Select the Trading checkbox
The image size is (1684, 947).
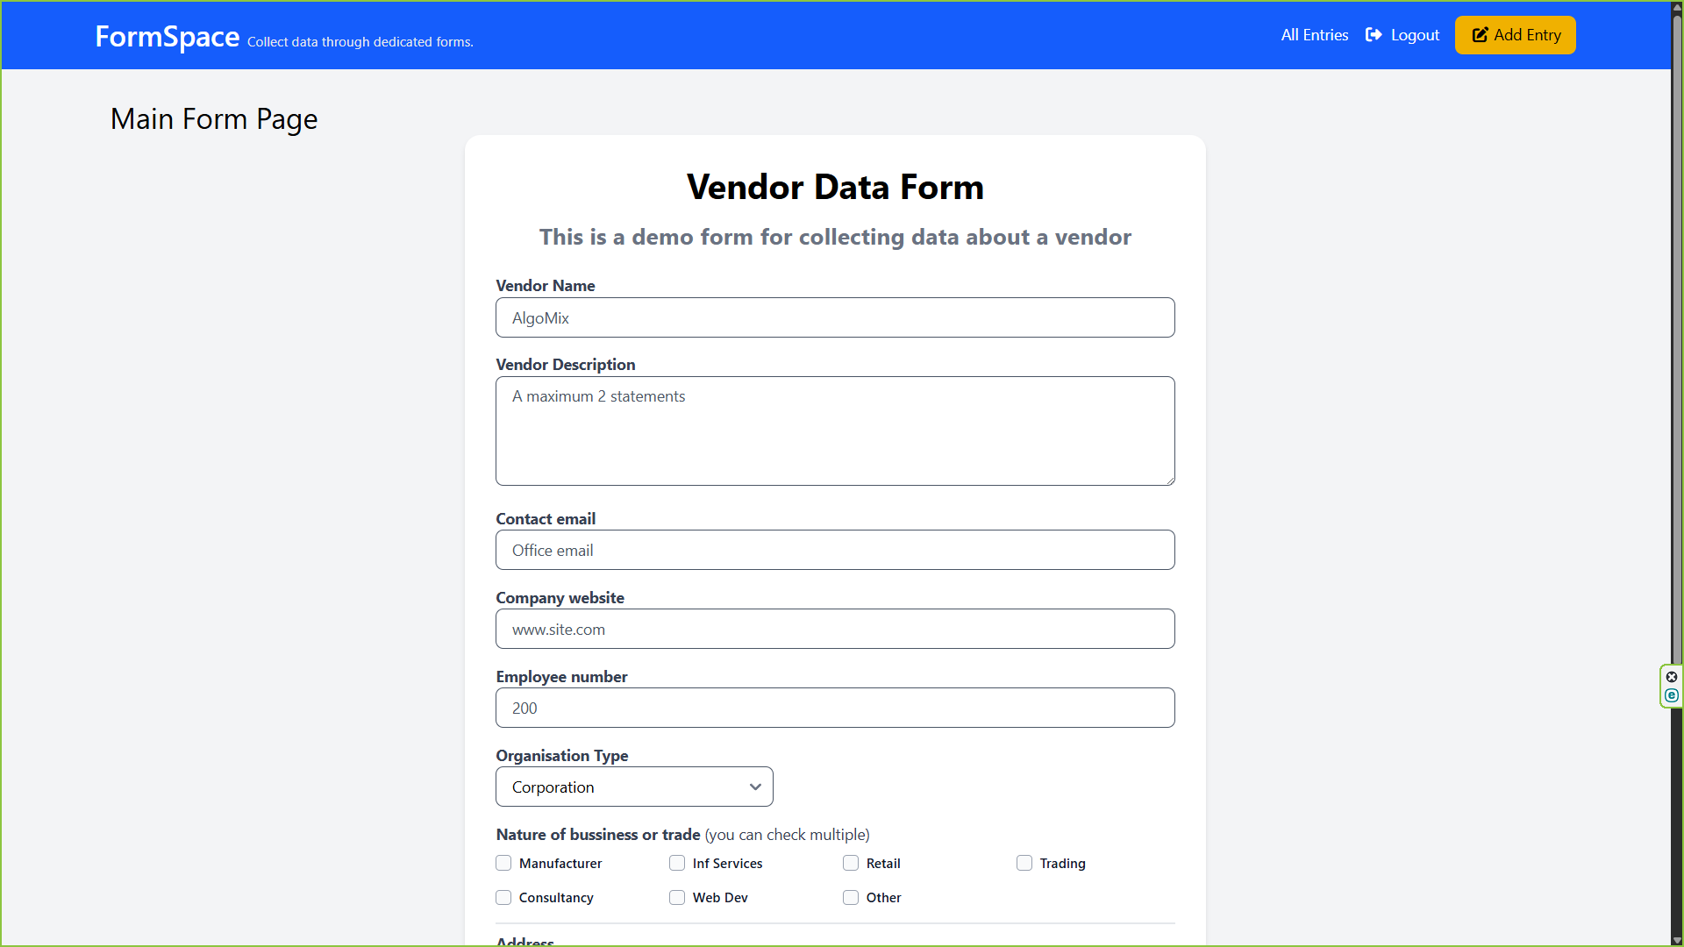(x=1024, y=864)
